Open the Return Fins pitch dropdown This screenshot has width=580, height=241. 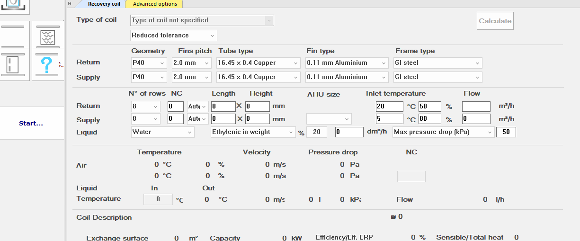click(191, 63)
